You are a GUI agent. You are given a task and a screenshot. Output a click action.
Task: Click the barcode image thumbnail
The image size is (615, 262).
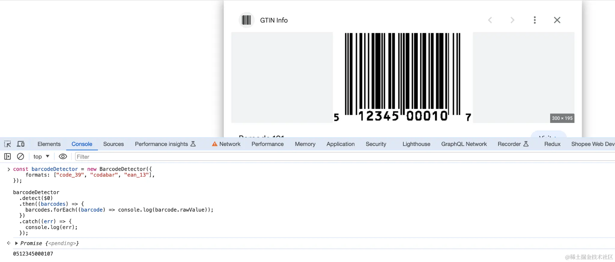pyautogui.click(x=403, y=77)
